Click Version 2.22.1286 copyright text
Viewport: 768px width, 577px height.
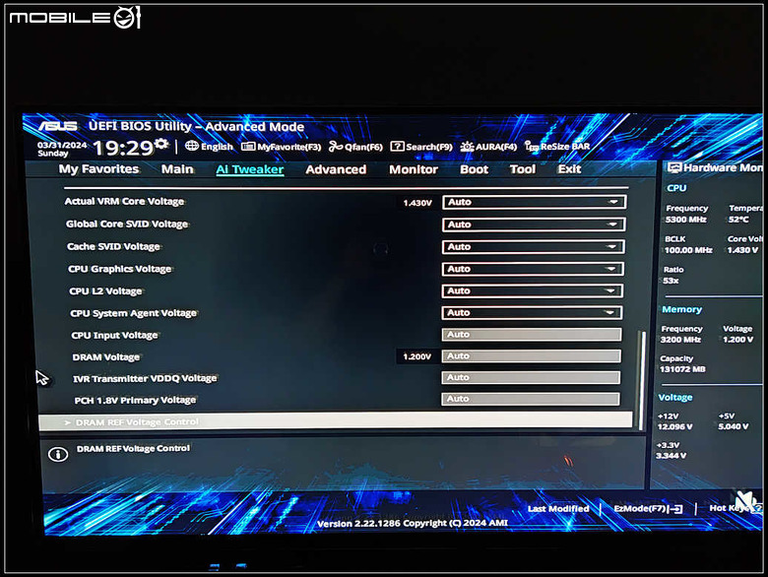(412, 523)
